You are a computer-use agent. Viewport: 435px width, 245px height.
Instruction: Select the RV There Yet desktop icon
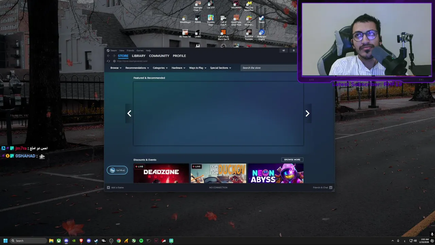coord(185,34)
